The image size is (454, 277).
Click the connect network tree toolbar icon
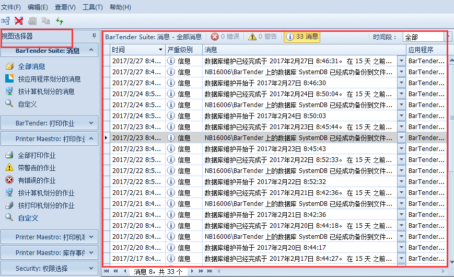click(x=5, y=21)
